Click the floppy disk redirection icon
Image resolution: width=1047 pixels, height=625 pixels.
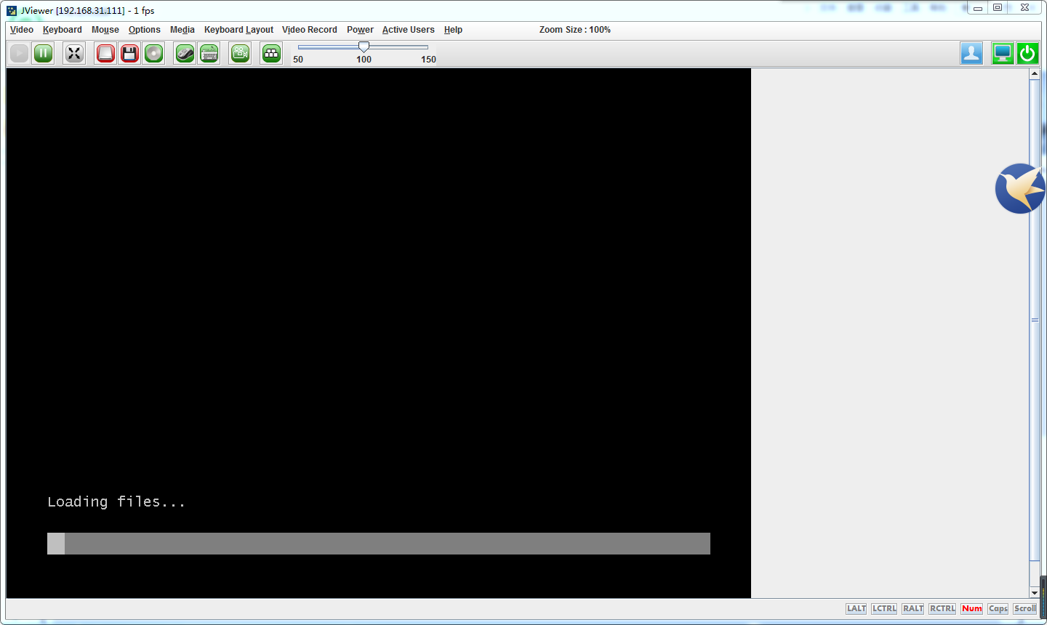tap(129, 53)
